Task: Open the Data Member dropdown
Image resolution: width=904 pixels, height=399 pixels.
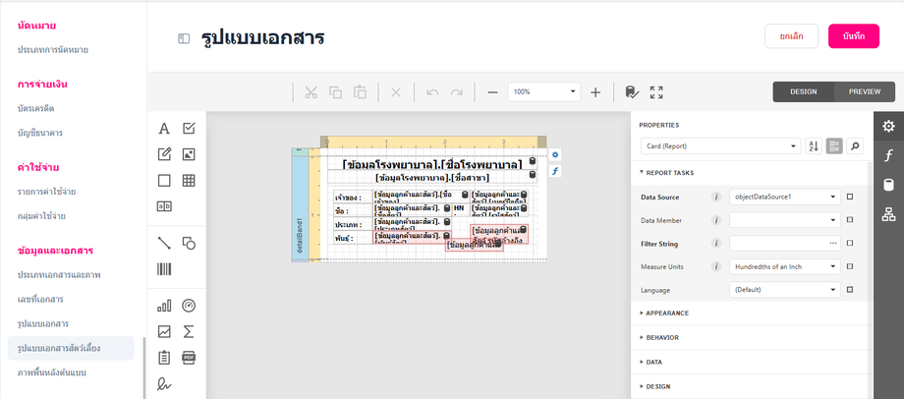Action: [x=785, y=220]
